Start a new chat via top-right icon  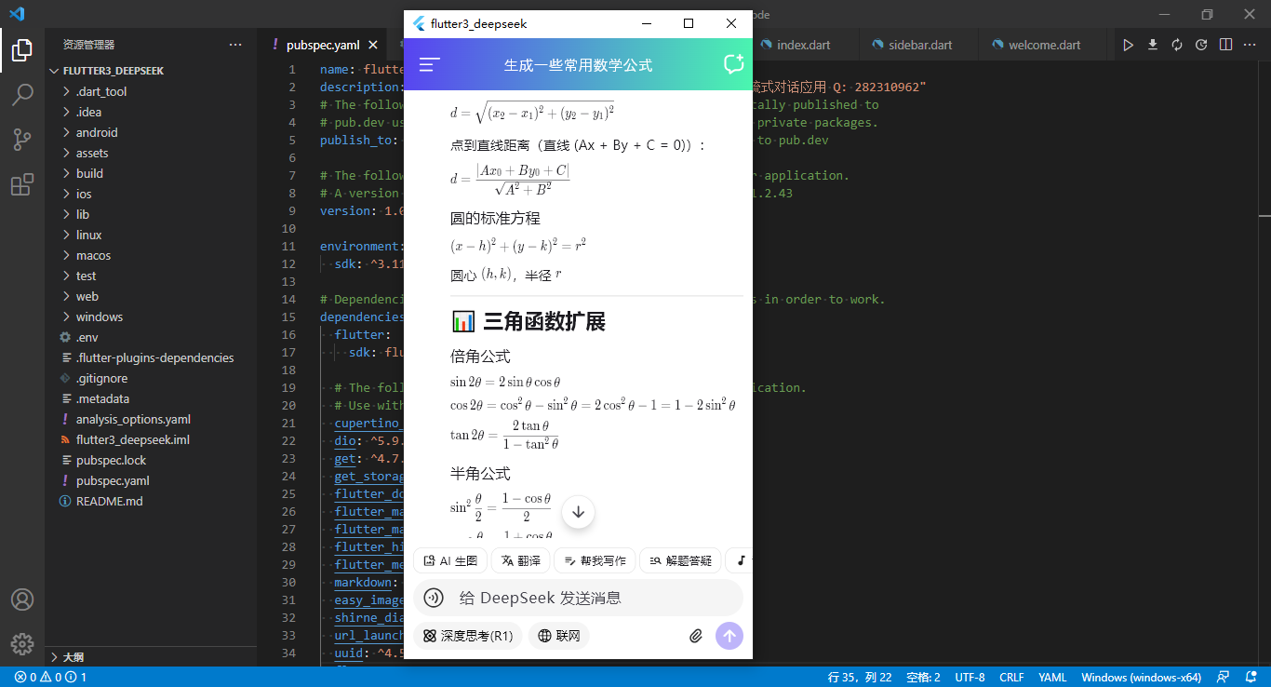pyautogui.click(x=733, y=64)
